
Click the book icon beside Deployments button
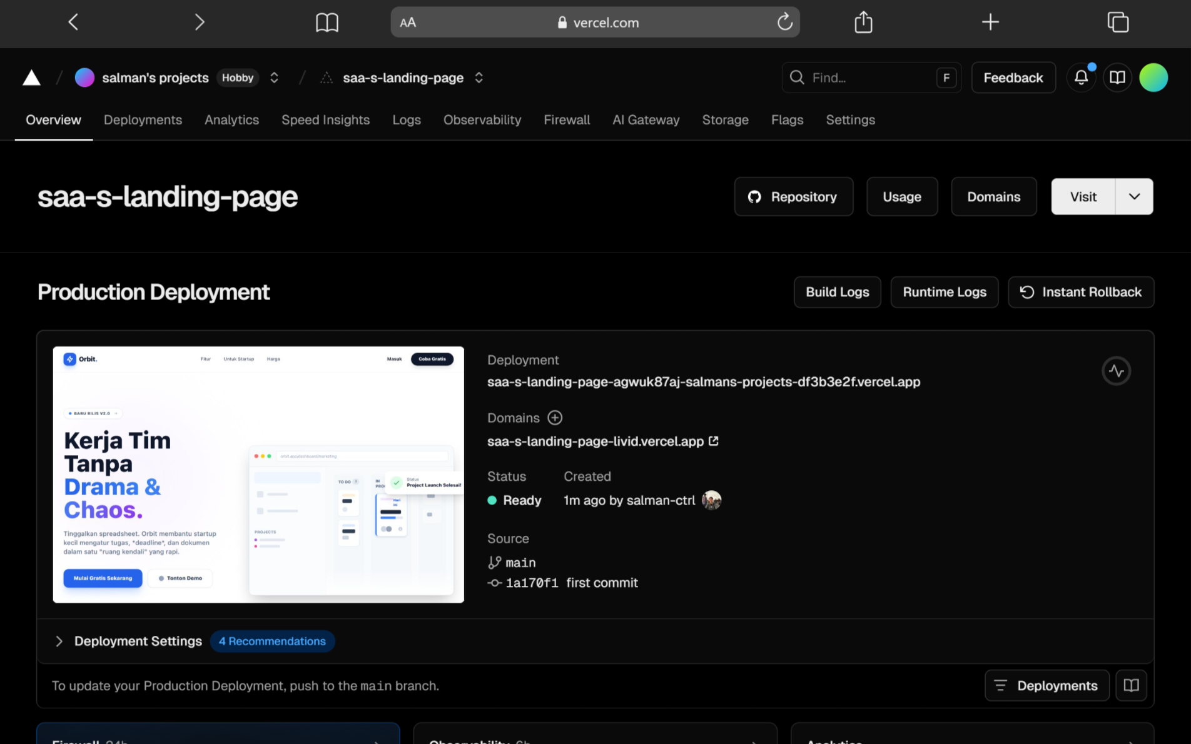coord(1131,686)
